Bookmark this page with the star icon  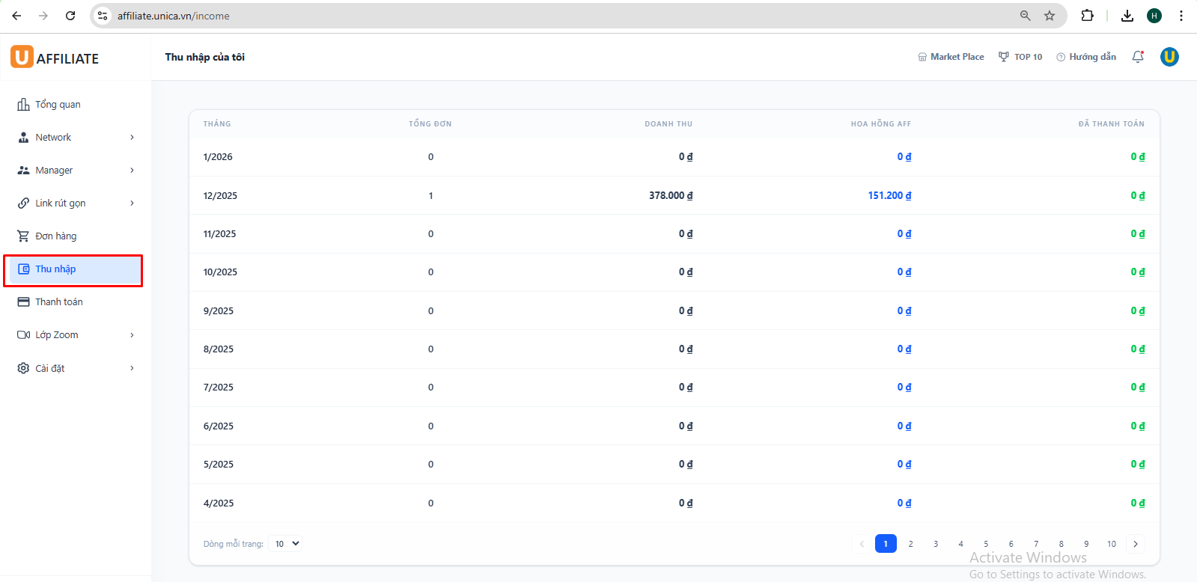(1050, 16)
